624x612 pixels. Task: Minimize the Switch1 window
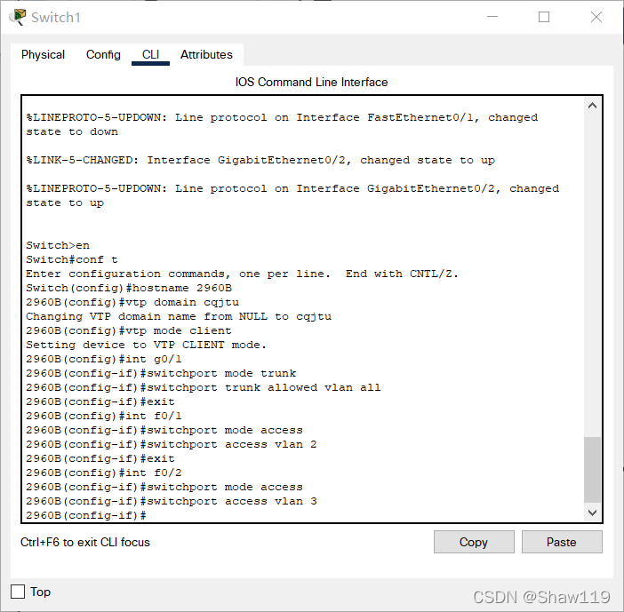tap(492, 17)
